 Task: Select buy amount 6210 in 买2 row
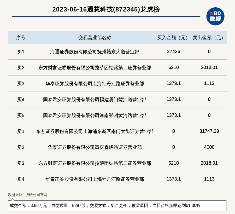pyautogui.click(x=174, y=67)
